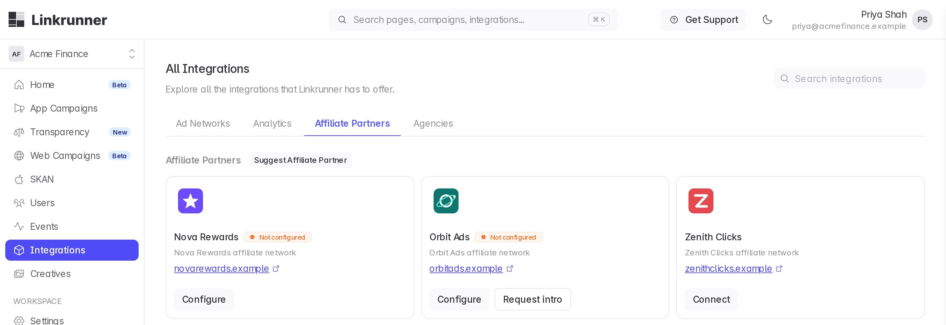Click the ⌘K shortcut badge
The width and height of the screenshot is (946, 325).
click(598, 19)
